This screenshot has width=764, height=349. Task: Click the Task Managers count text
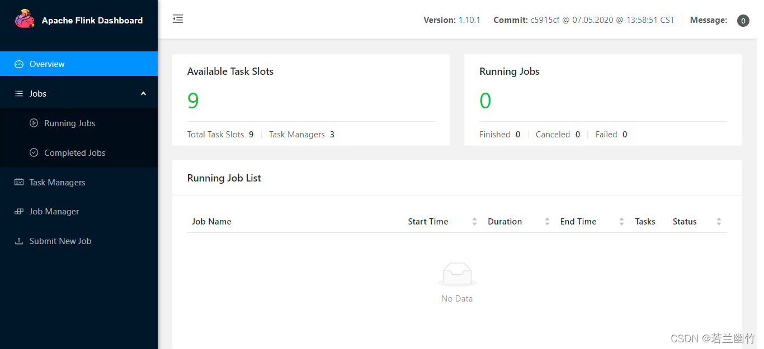(x=301, y=135)
